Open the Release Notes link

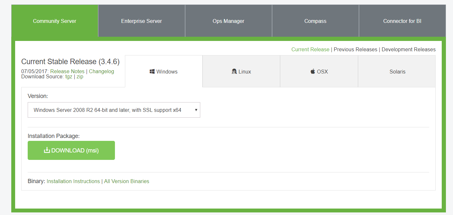click(x=67, y=71)
